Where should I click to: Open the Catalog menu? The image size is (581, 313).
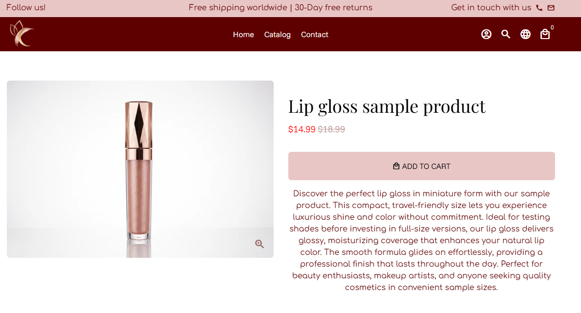(277, 35)
